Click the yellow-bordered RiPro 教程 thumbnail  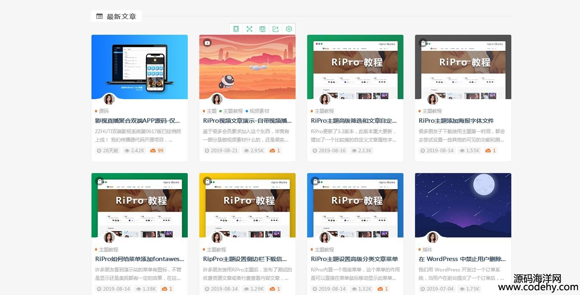coord(247,205)
